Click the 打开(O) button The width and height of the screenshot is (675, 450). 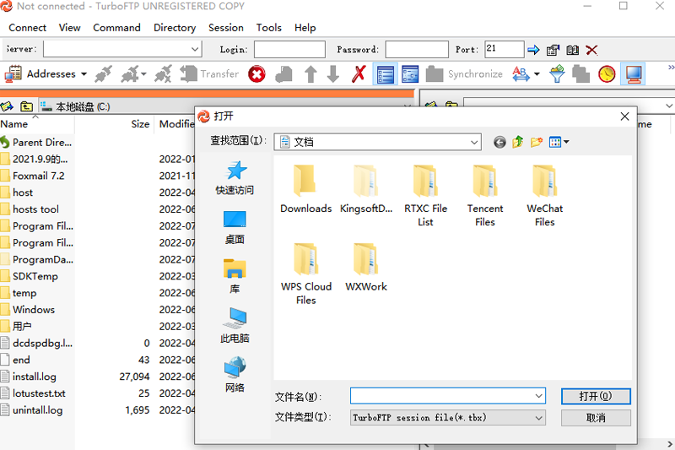pos(596,396)
